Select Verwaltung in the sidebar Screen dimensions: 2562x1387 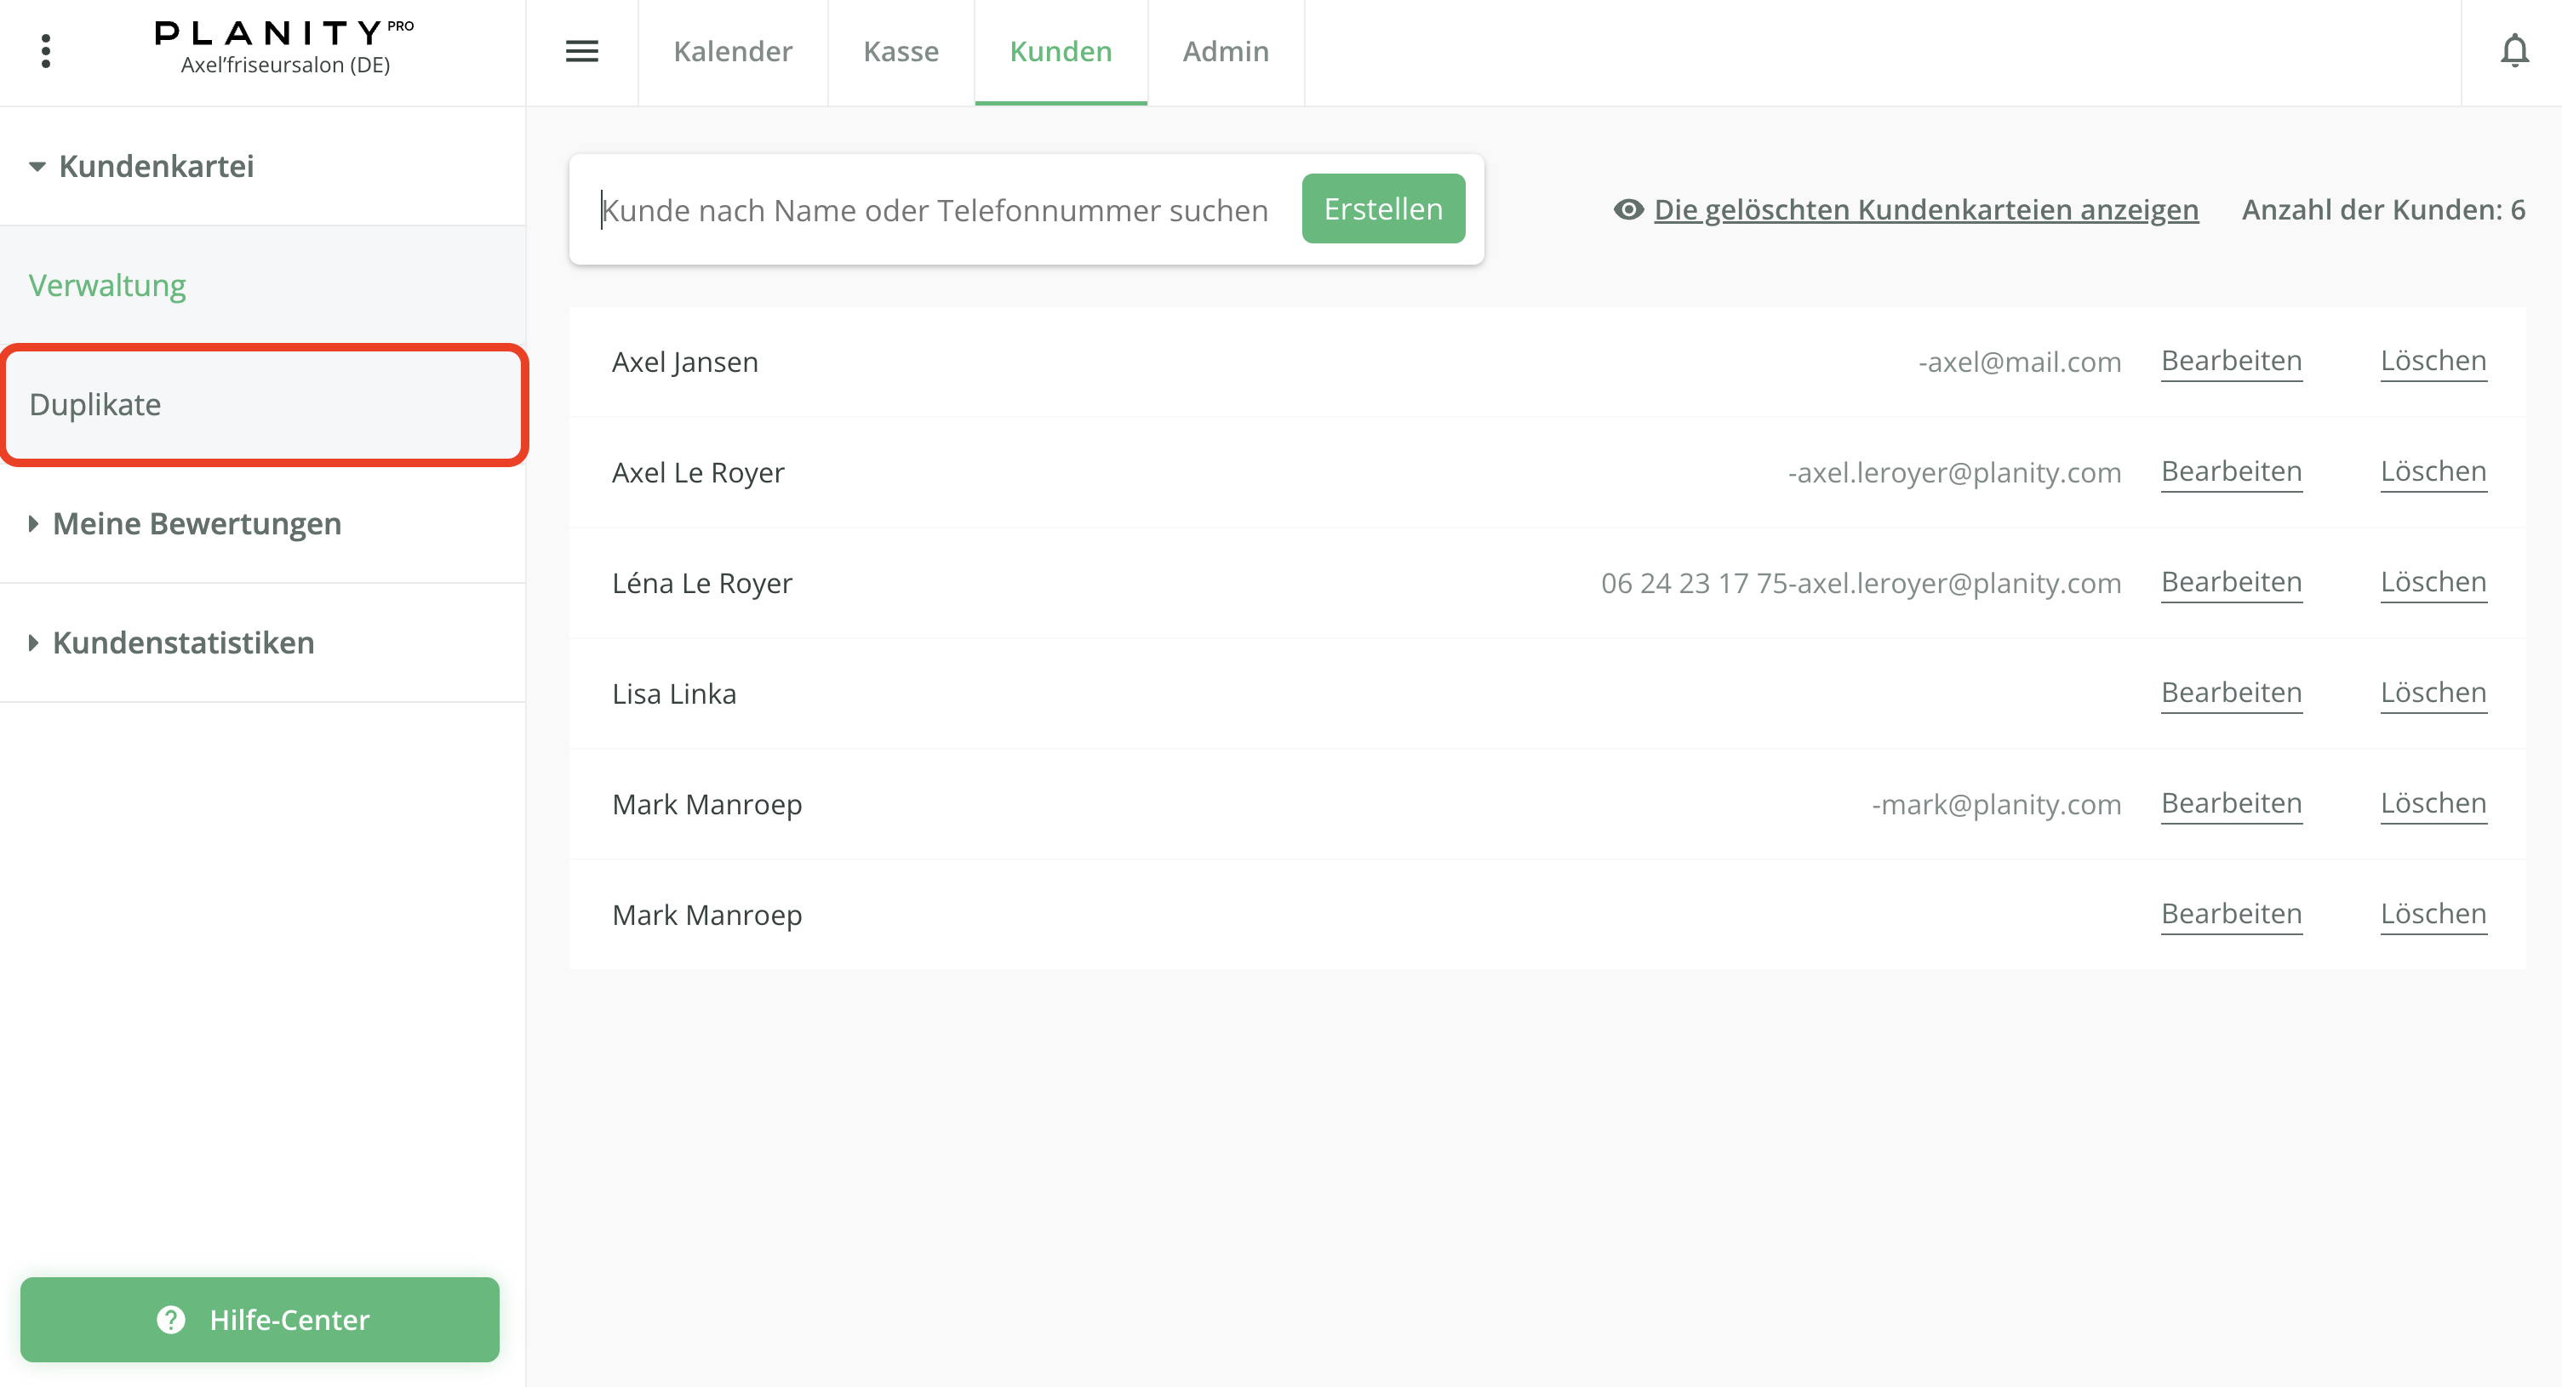tap(107, 285)
